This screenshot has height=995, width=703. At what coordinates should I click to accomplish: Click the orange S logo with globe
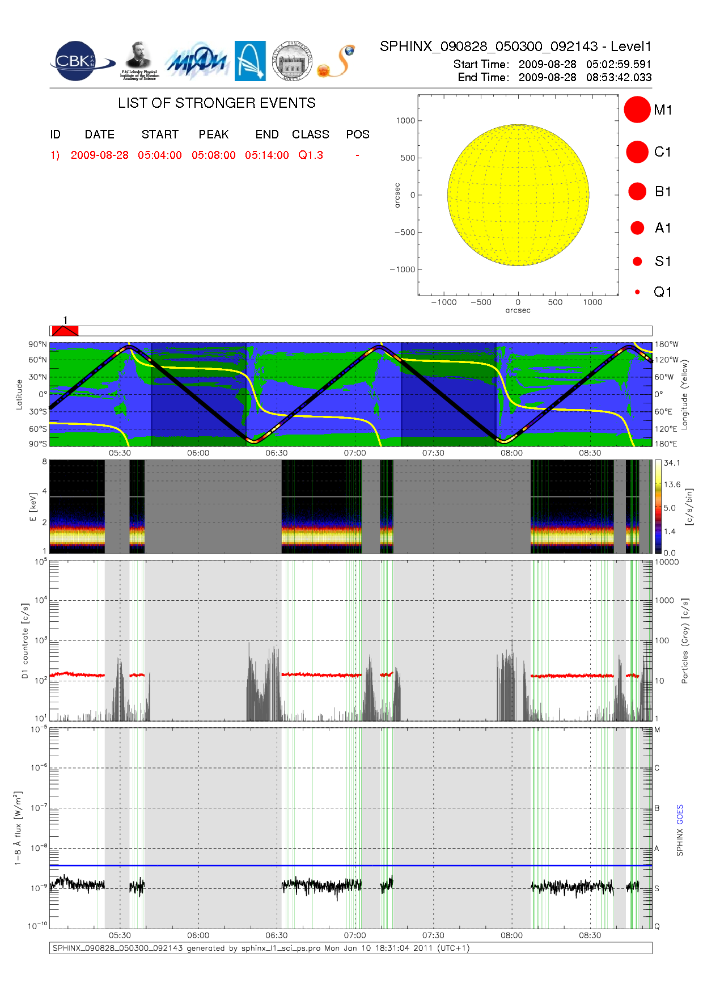(337, 61)
